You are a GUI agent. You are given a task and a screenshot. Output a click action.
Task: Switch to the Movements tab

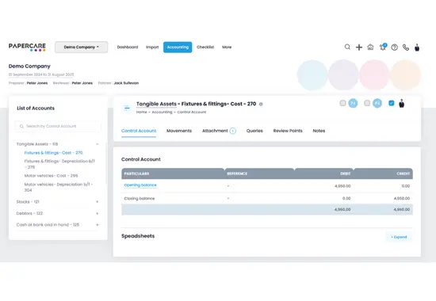tap(179, 131)
